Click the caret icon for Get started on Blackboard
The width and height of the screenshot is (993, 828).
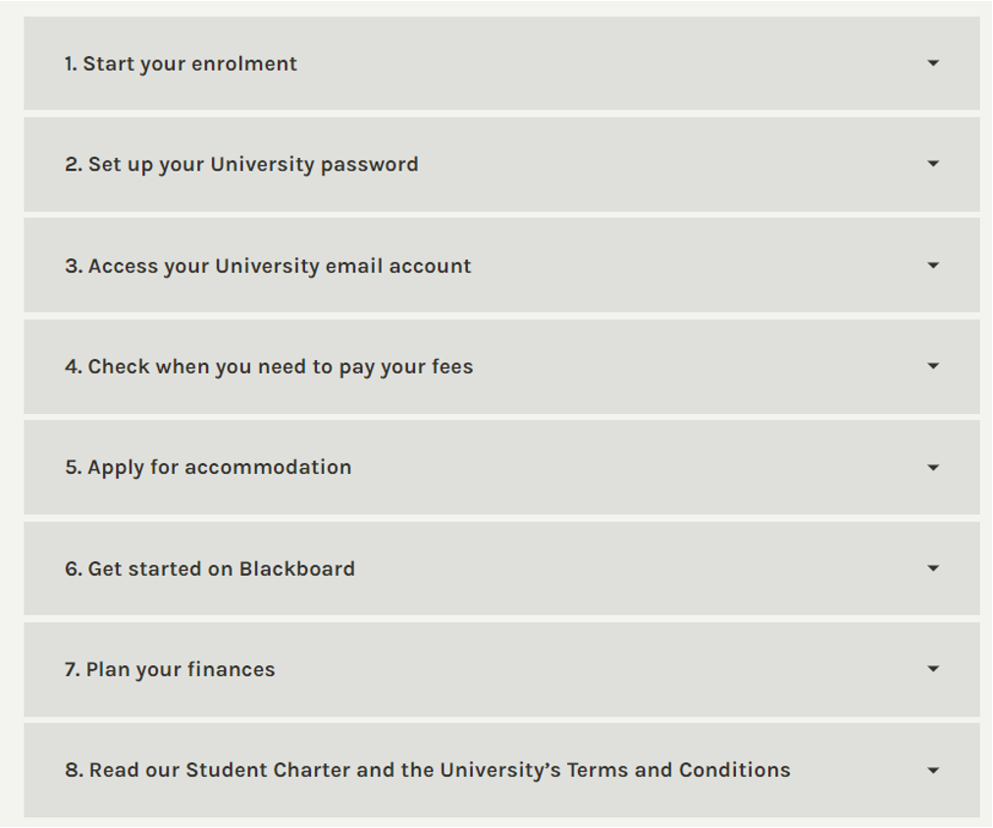pyautogui.click(x=933, y=569)
